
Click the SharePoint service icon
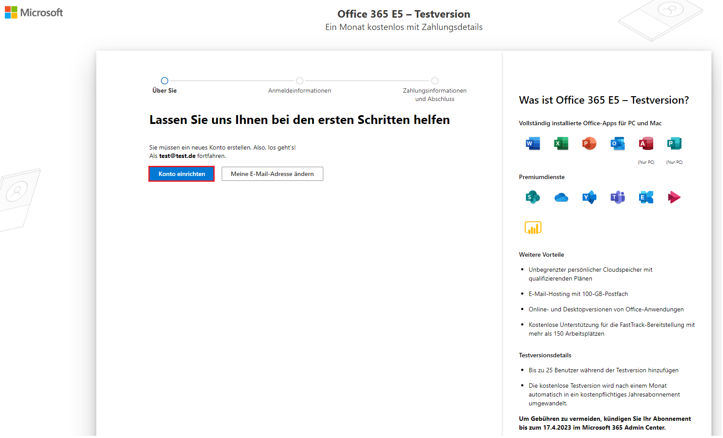click(x=533, y=197)
